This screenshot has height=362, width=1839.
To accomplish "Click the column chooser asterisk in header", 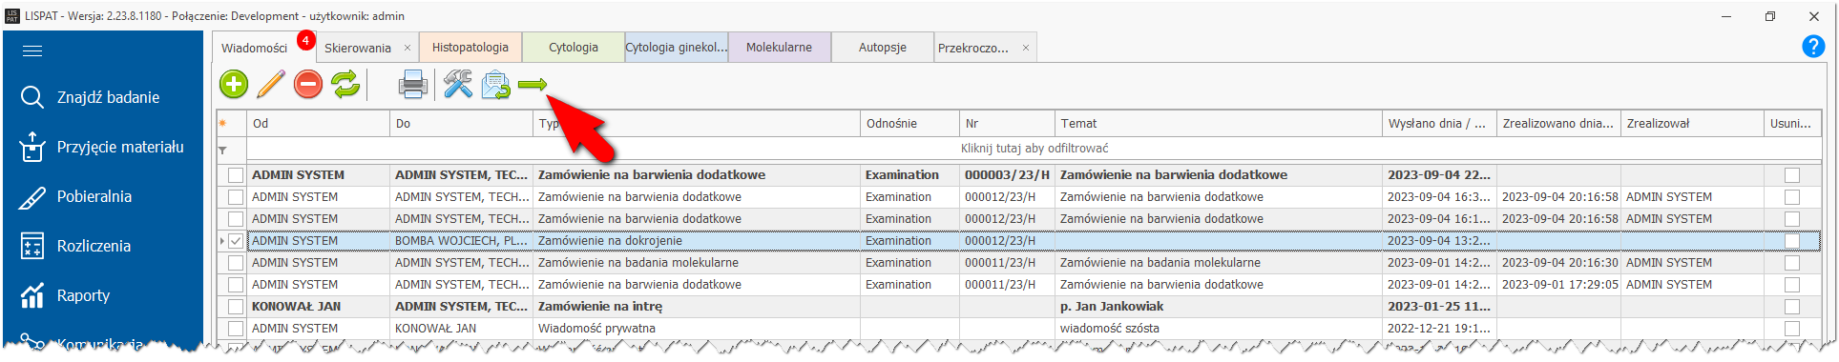I will [222, 123].
